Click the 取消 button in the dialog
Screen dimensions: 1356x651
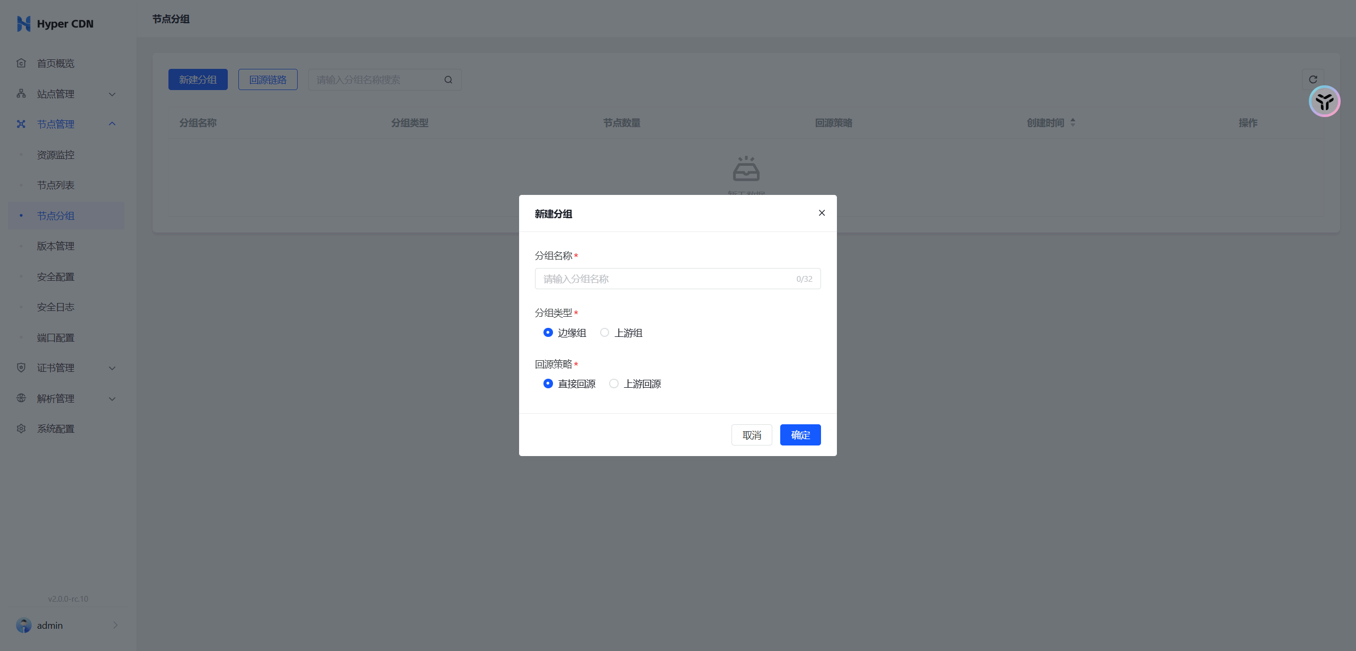coord(752,435)
